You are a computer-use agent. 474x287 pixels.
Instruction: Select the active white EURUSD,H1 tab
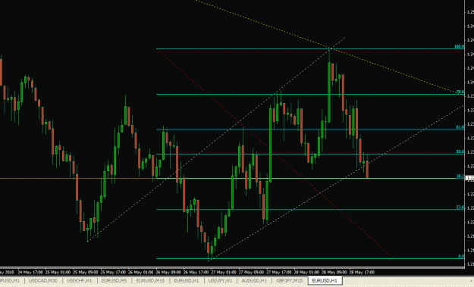point(325,281)
